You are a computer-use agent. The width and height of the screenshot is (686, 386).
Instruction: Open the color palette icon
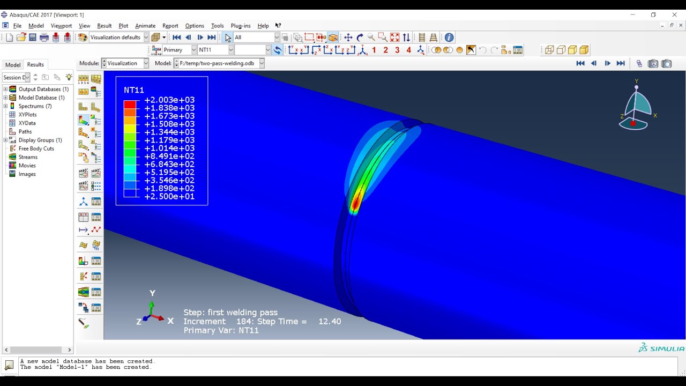(83, 38)
